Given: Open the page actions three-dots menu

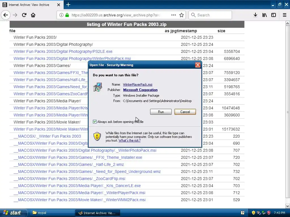Looking at the screenshot, I should [x=174, y=15].
